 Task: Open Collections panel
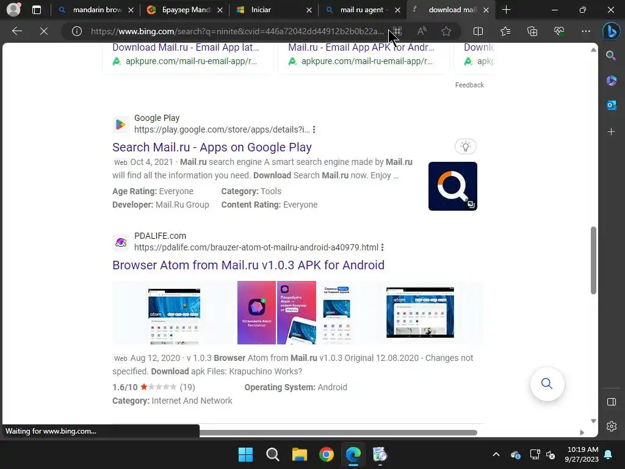click(x=532, y=31)
